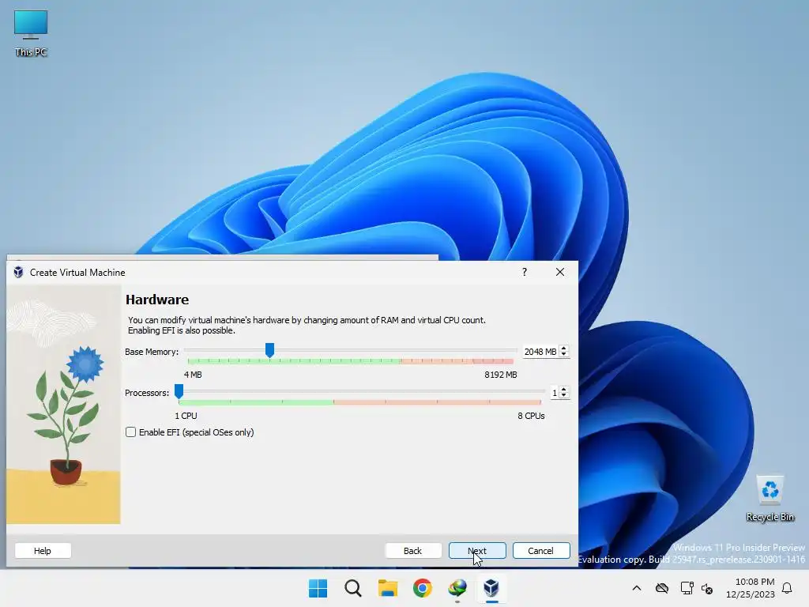The image size is (809, 607).
Task: Open Internet Download Manager taskbar icon
Action: tap(457, 588)
